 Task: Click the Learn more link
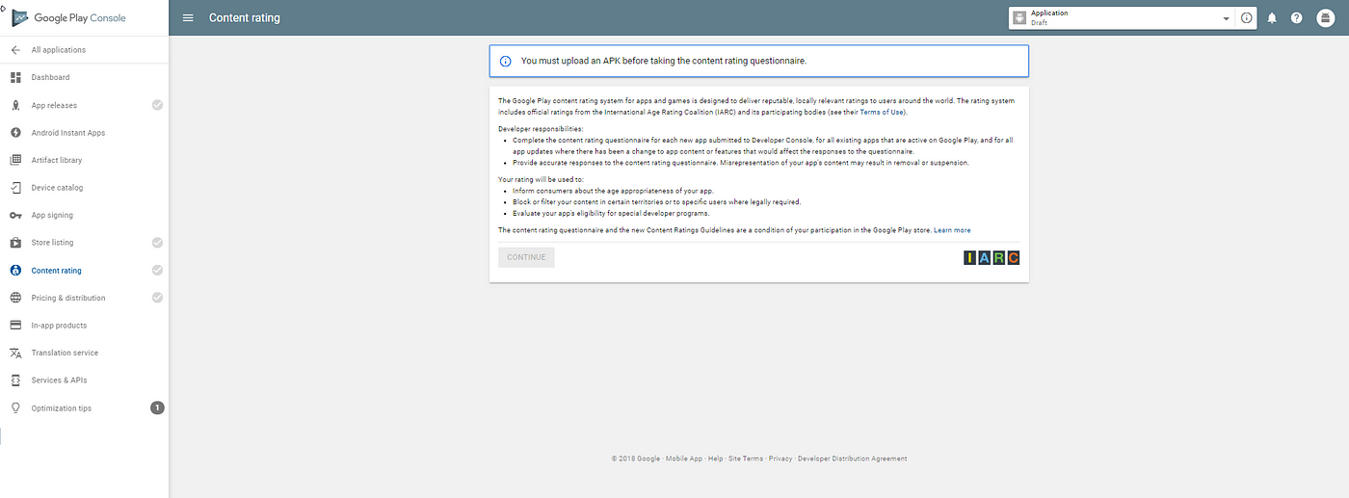tap(952, 230)
